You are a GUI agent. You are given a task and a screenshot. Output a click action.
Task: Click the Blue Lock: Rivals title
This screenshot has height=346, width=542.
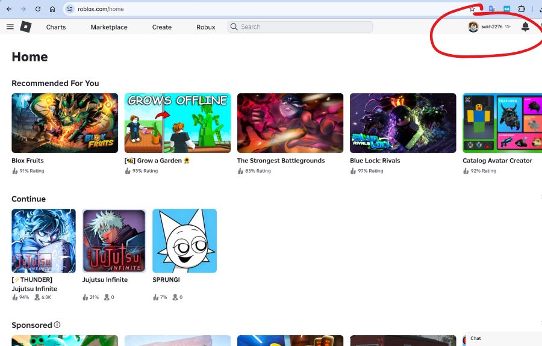pyautogui.click(x=375, y=161)
